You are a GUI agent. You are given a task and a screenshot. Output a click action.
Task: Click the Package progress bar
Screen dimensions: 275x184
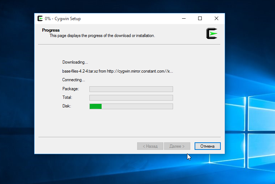(131, 89)
